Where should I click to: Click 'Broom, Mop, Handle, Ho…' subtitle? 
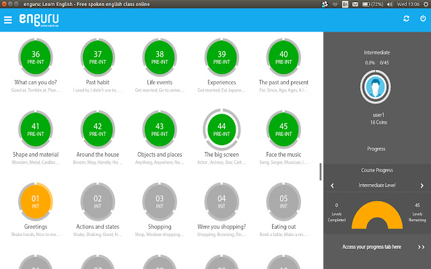coord(98,163)
